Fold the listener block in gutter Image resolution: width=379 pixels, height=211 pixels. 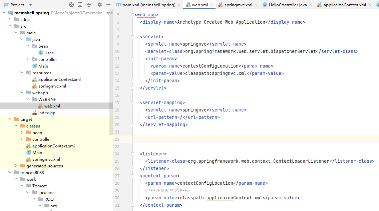(132, 154)
